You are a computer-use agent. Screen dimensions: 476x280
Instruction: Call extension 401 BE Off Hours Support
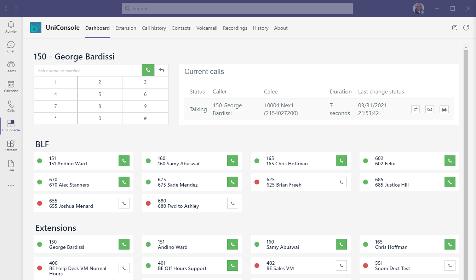tap(233, 265)
